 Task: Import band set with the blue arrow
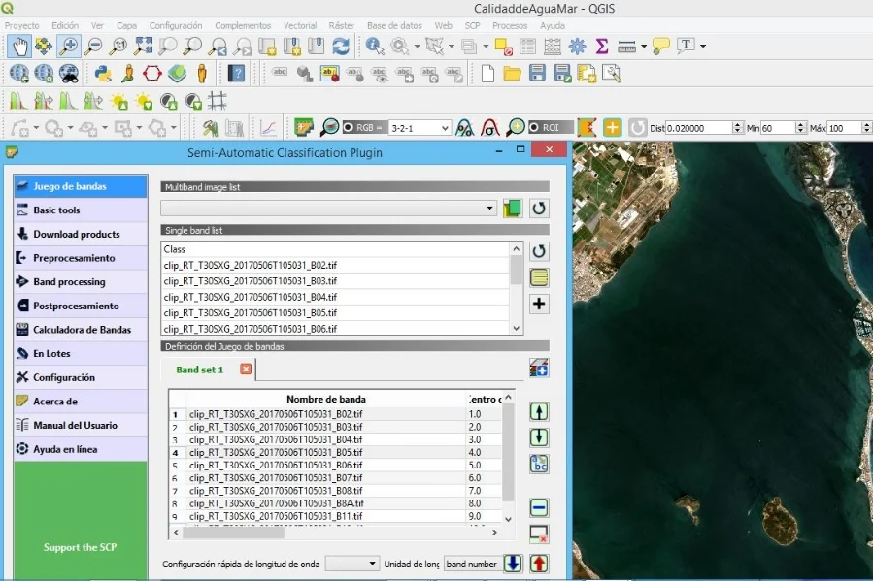coord(513,564)
